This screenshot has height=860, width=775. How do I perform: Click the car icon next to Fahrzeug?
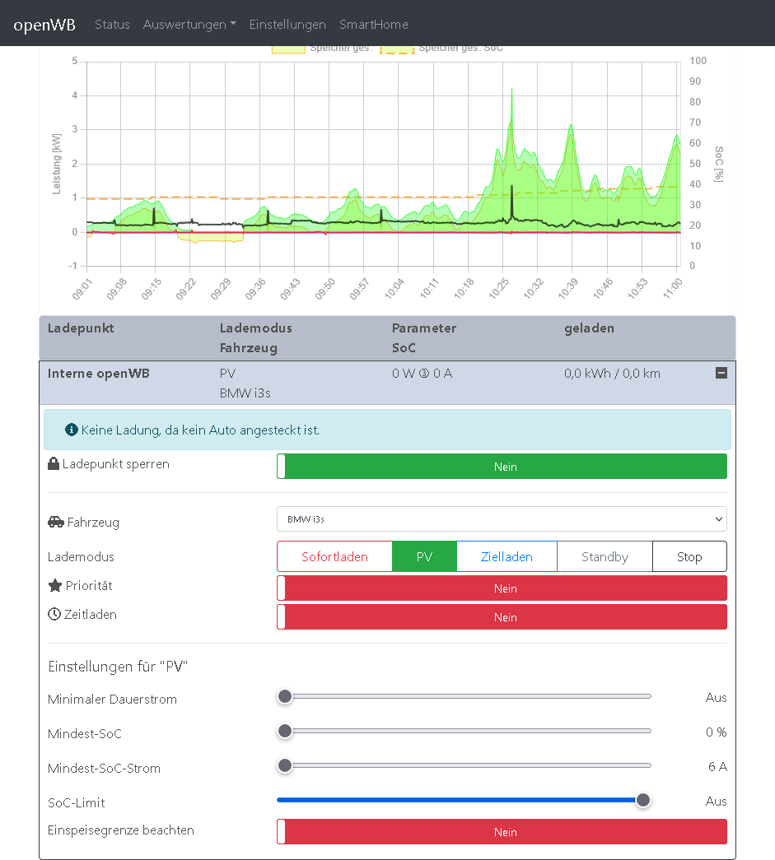pos(56,522)
